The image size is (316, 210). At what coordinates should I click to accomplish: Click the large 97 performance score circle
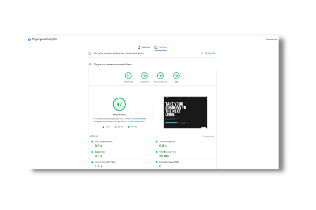119,104
